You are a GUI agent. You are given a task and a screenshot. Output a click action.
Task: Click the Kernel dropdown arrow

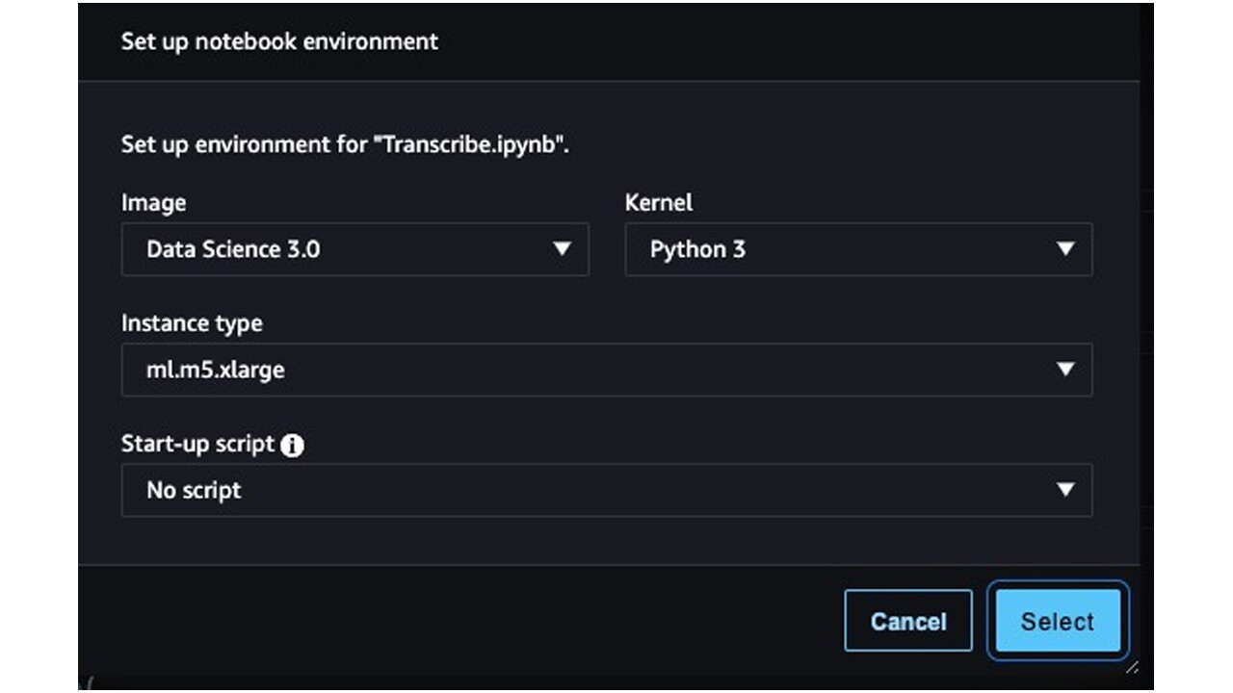(1065, 249)
